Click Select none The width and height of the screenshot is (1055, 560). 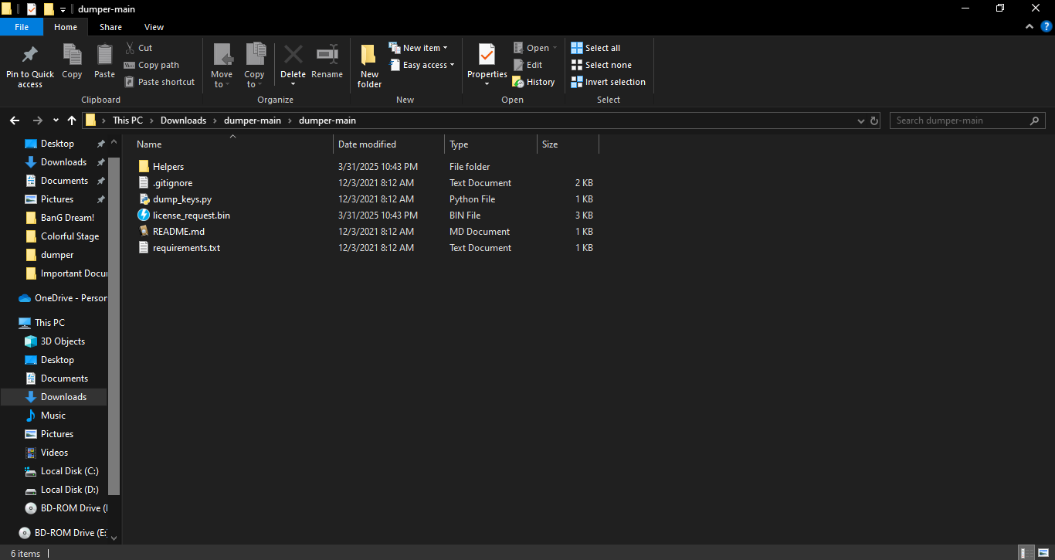pyautogui.click(x=601, y=65)
